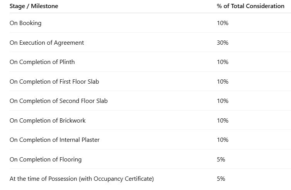Screen dimensions: 291x190
Task: Click the 30% value in the table
Action: (223, 43)
